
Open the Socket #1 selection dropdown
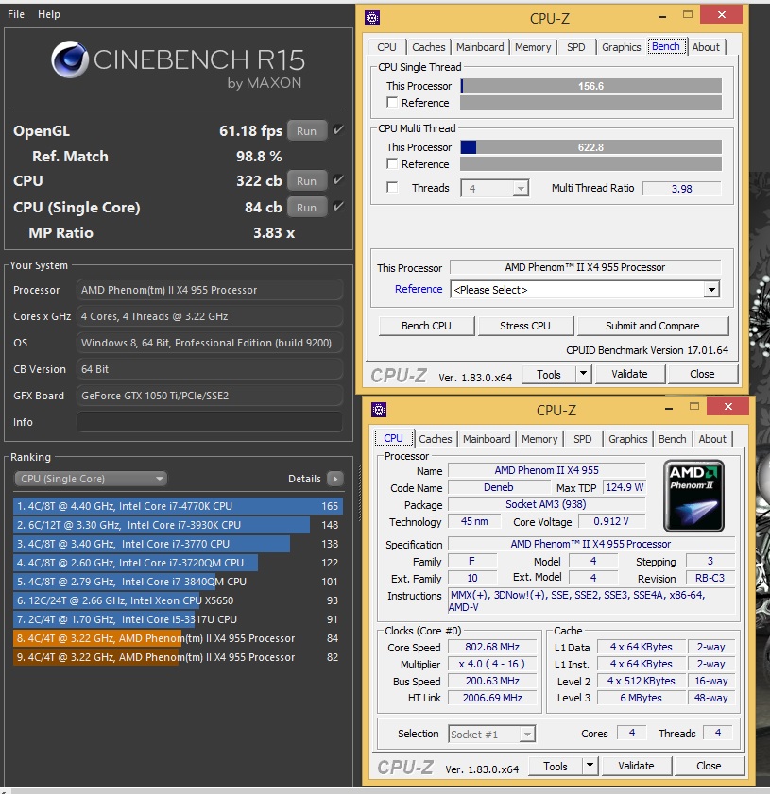pos(491,734)
